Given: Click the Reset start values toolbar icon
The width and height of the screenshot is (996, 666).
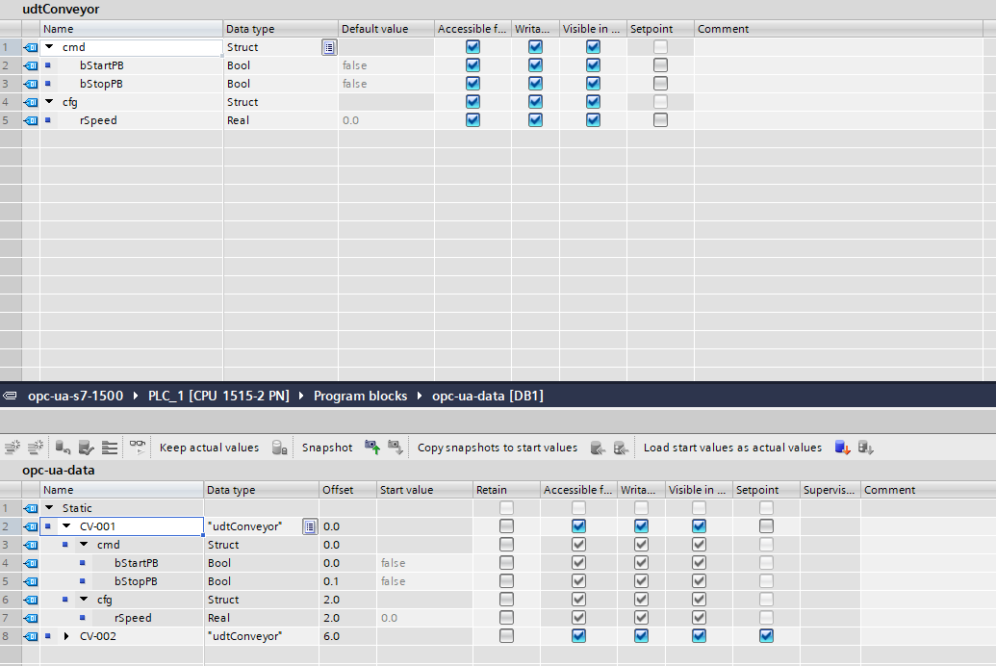Looking at the screenshot, I should (63, 448).
